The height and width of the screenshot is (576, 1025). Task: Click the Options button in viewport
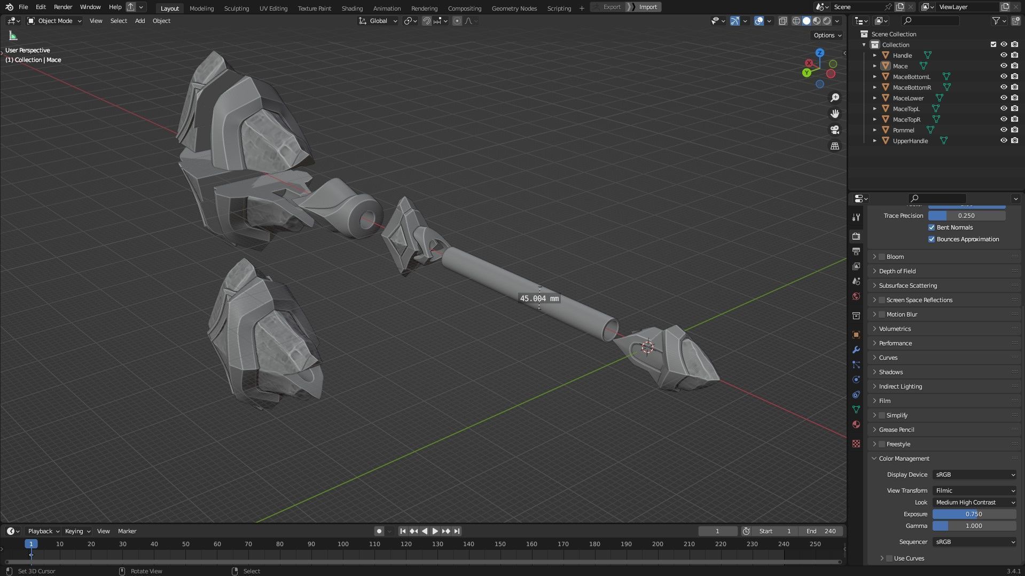(x=827, y=35)
